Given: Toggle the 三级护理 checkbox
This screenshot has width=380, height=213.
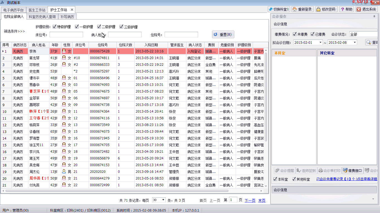Looking at the screenshot, I should (x=121, y=27).
